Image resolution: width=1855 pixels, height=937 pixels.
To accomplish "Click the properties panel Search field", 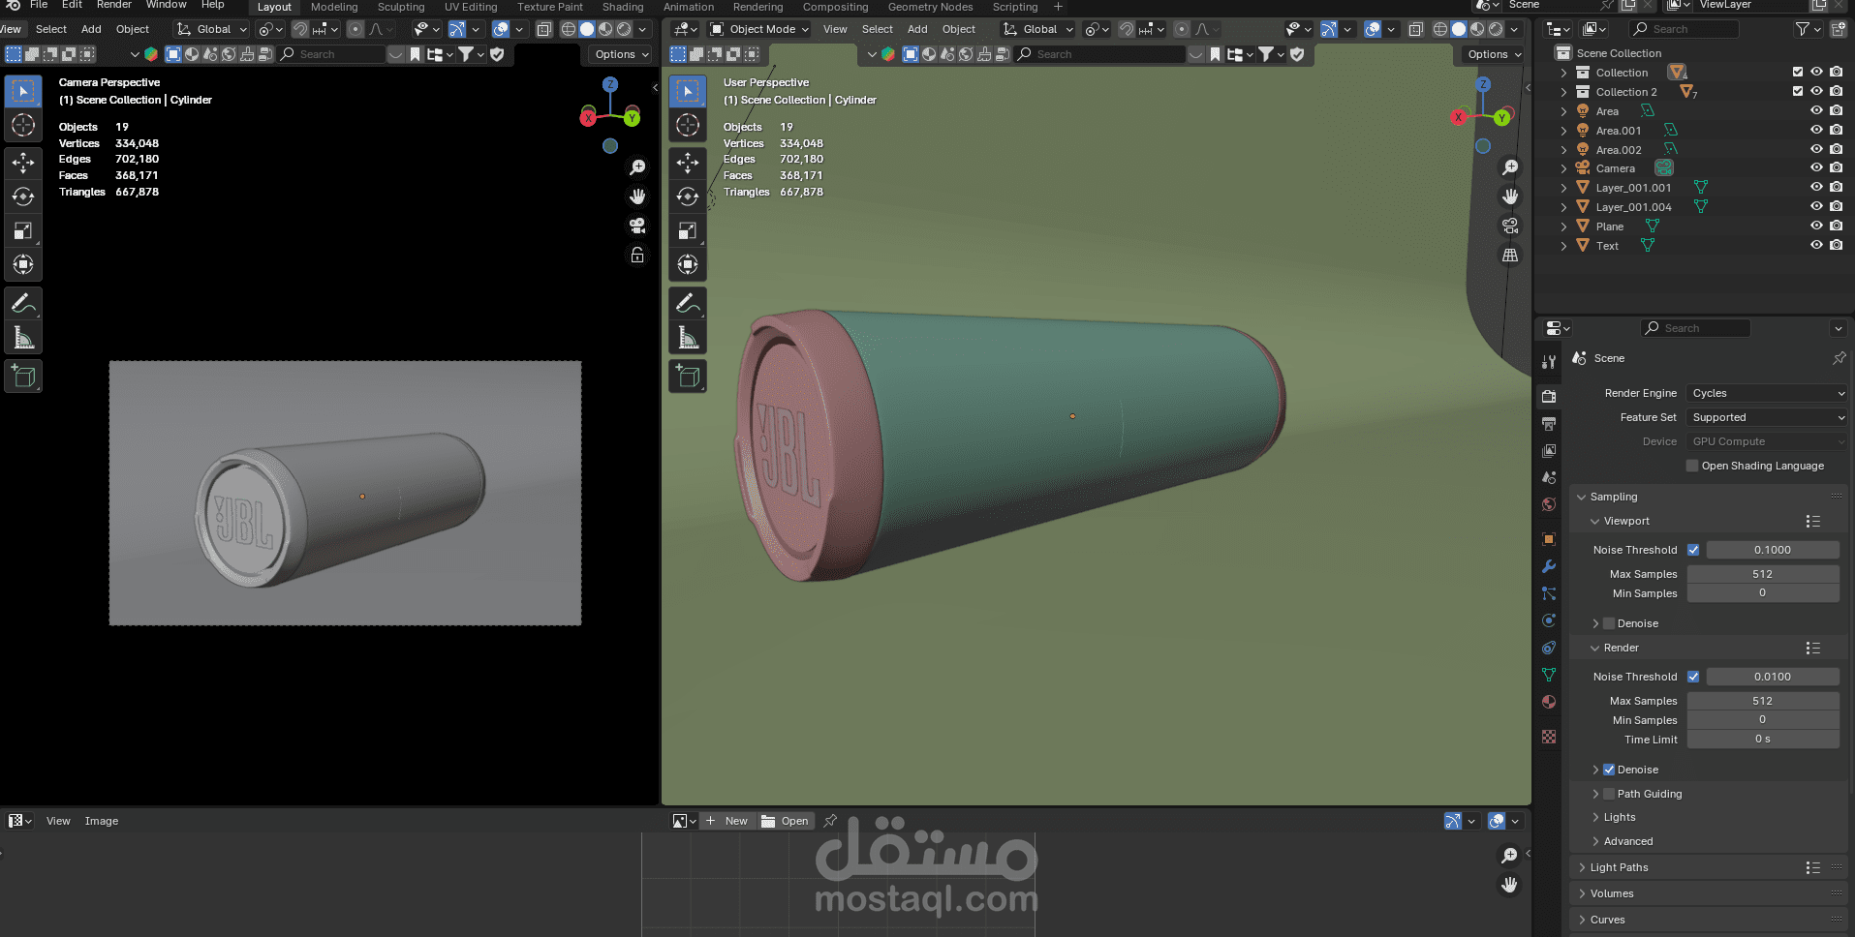I will pyautogui.click(x=1695, y=328).
